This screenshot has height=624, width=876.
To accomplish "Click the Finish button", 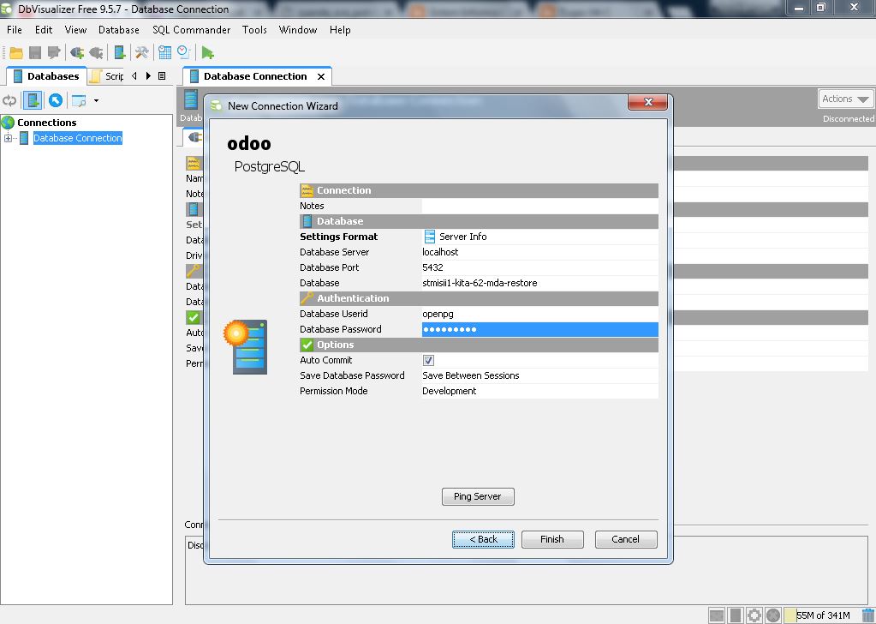I will pyautogui.click(x=552, y=539).
